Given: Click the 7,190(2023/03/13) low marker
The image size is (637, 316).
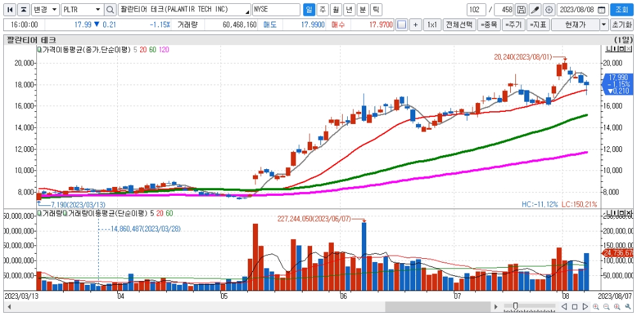Looking at the screenshot, I should (x=78, y=203).
